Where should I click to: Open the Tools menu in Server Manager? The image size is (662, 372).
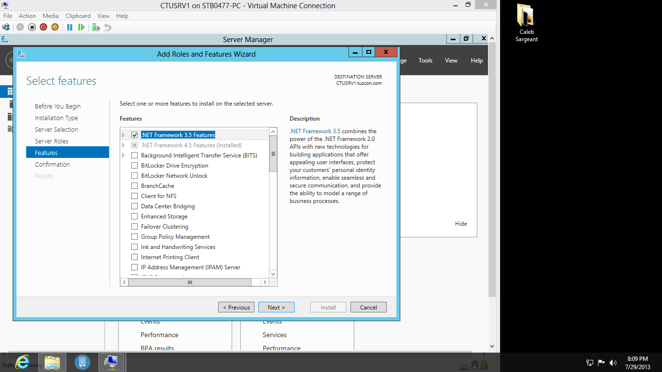(426, 61)
